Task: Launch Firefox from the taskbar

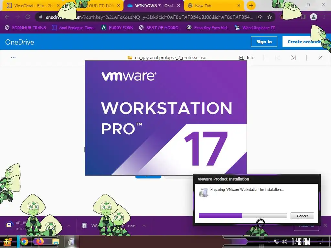Action: [40, 241]
